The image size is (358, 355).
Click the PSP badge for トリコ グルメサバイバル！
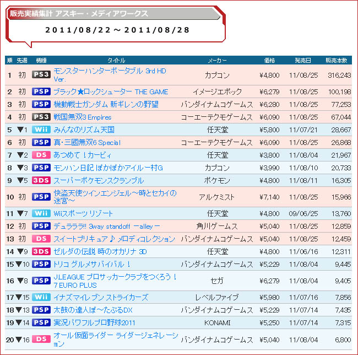click(x=41, y=264)
